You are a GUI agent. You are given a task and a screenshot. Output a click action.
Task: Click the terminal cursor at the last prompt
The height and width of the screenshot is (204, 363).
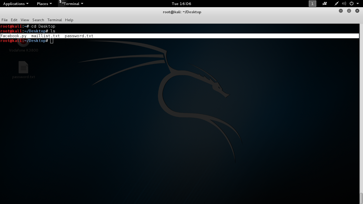click(52, 41)
